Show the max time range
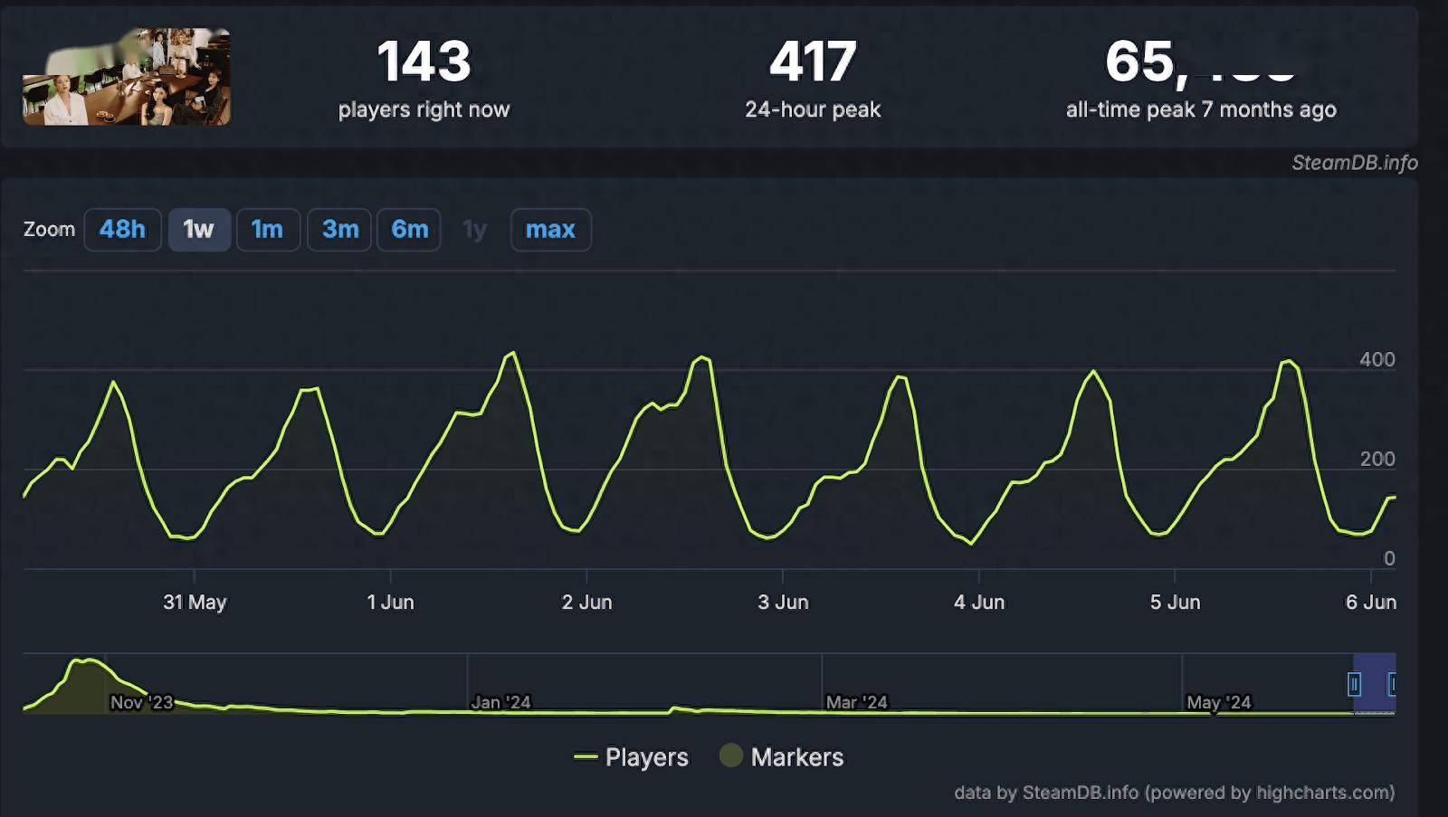This screenshot has width=1448, height=817. pos(550,230)
